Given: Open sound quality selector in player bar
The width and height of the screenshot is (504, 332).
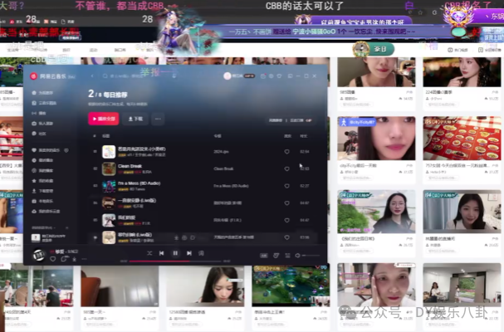Looking at the screenshot, I should pyautogui.click(x=264, y=256).
